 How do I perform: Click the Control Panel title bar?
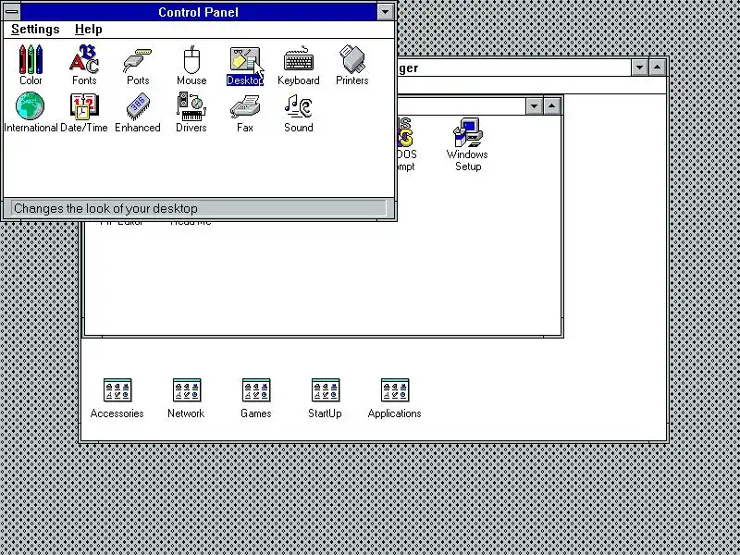(x=199, y=12)
